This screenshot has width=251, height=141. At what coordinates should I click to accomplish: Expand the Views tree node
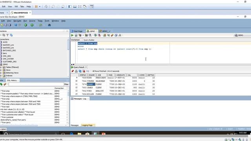1,70
